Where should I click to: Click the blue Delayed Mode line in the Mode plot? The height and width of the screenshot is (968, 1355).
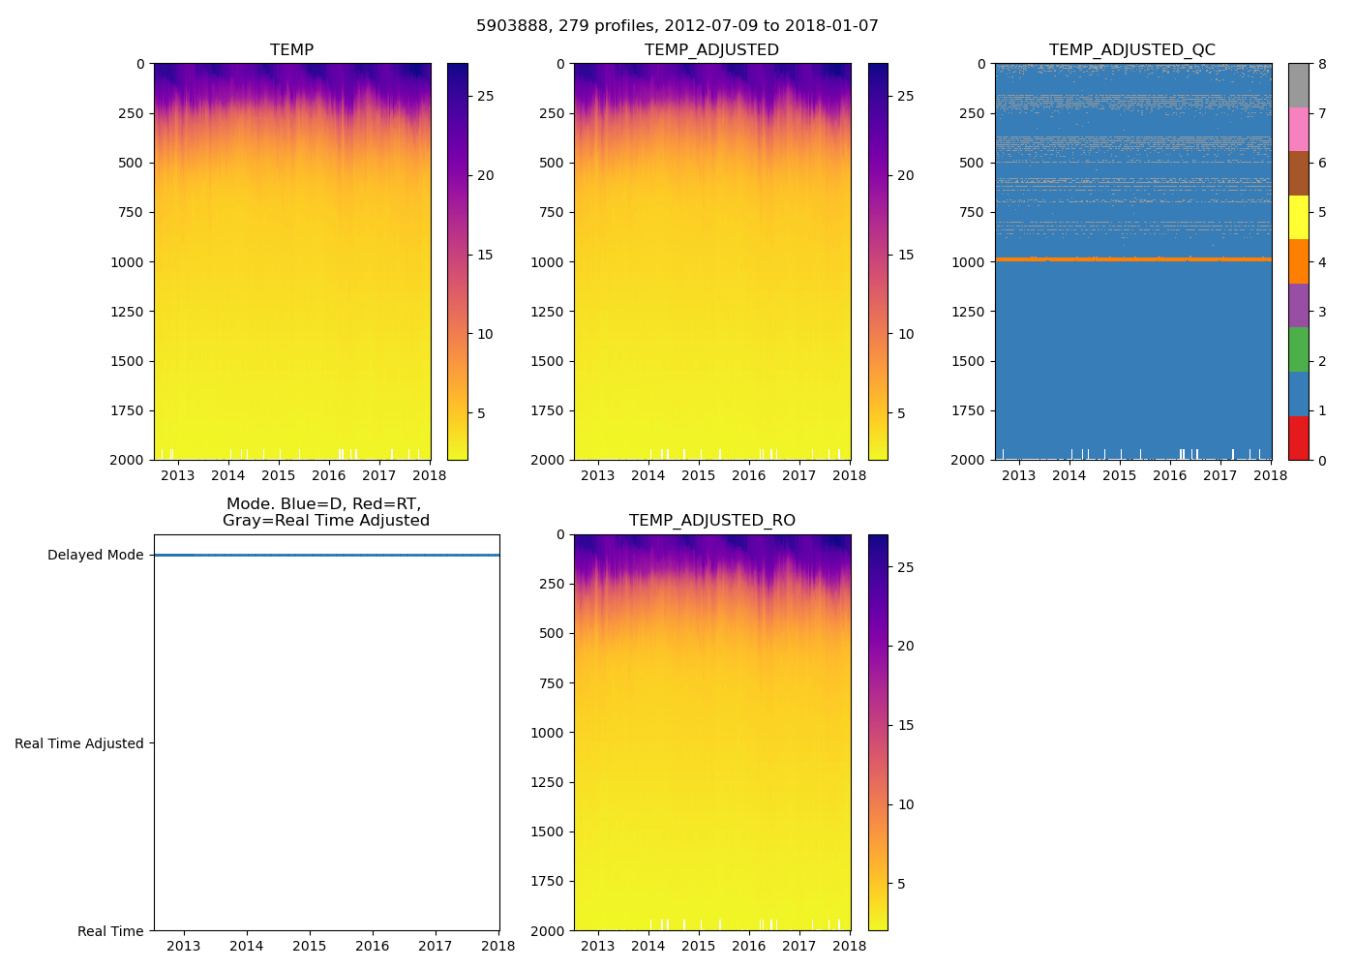(x=326, y=555)
